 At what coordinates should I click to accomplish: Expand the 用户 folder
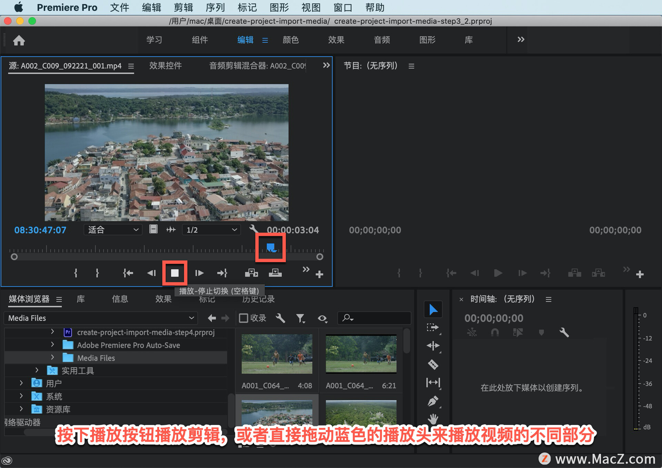tap(21, 383)
